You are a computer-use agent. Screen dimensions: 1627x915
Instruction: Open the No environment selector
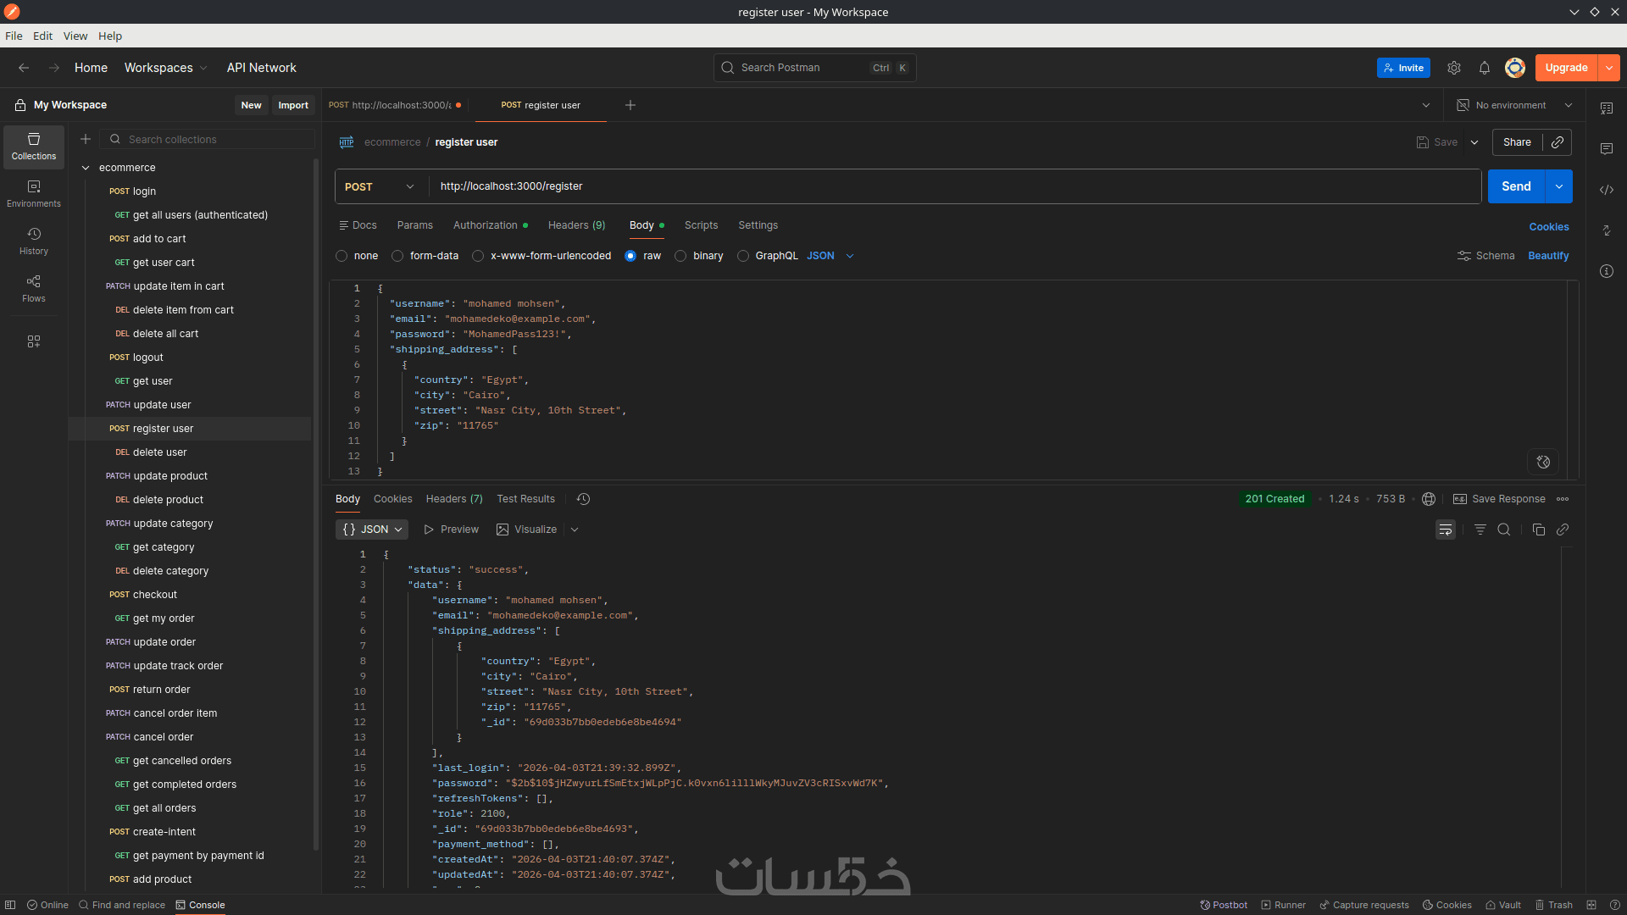tap(1513, 105)
